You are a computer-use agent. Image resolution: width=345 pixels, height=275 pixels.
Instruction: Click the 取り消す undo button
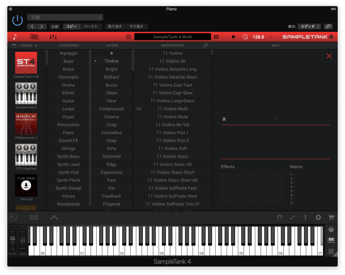[x=115, y=26]
